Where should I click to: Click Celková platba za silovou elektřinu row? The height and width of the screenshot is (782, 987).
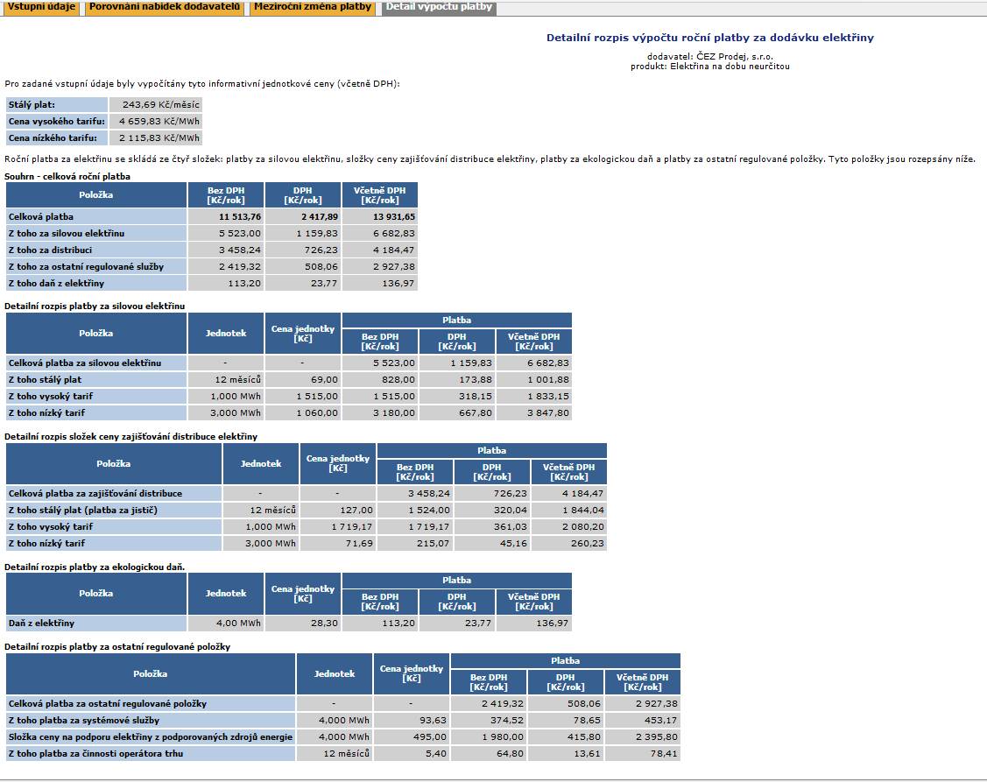point(289,363)
